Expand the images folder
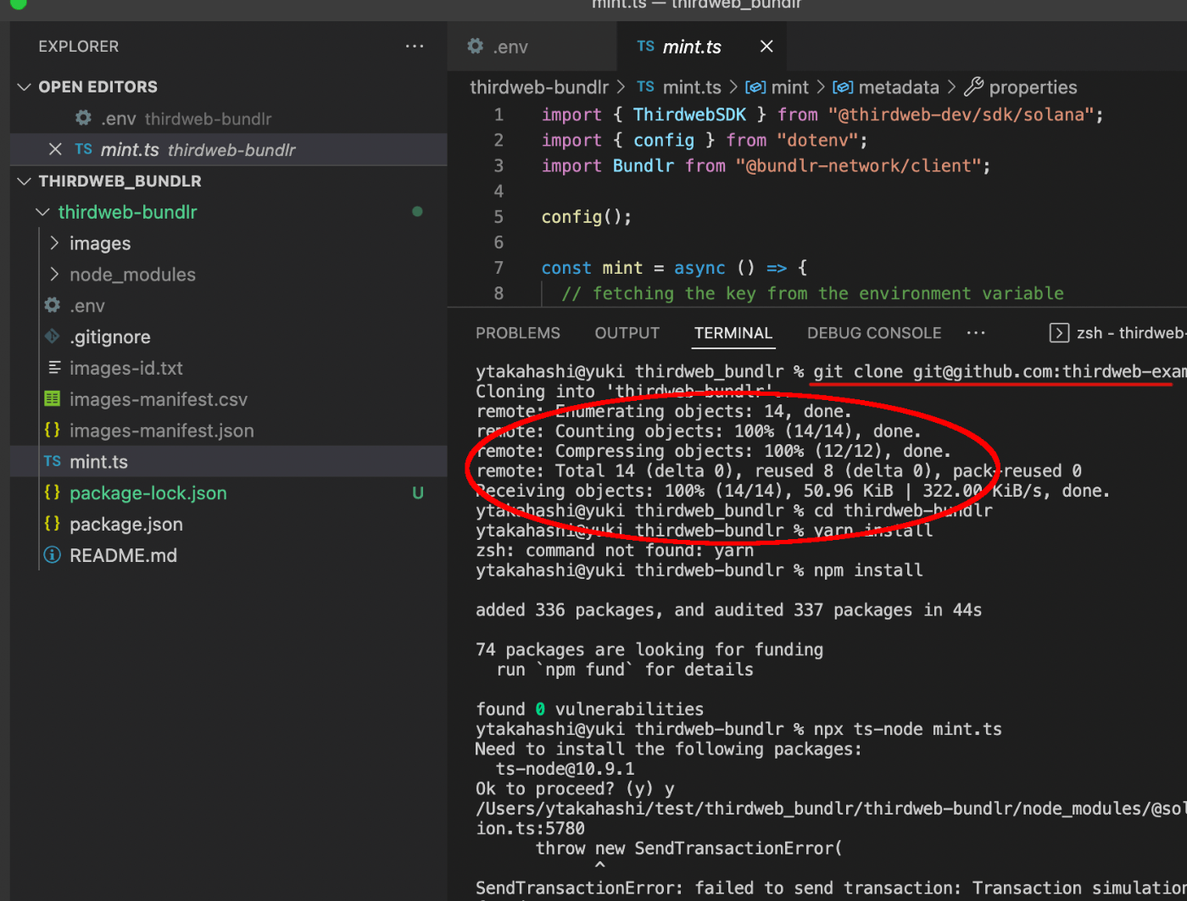1187x901 pixels. point(54,243)
